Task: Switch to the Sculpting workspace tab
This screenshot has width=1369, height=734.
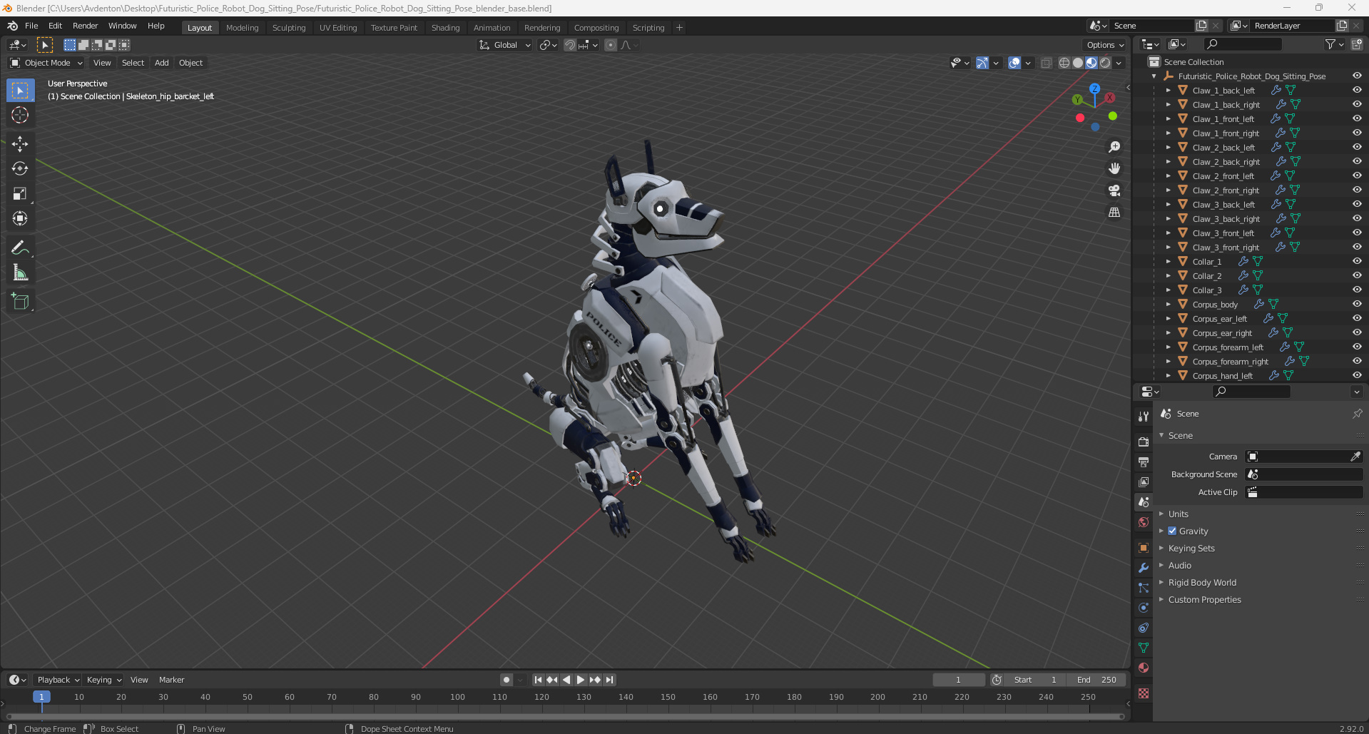Action: pos(289,28)
